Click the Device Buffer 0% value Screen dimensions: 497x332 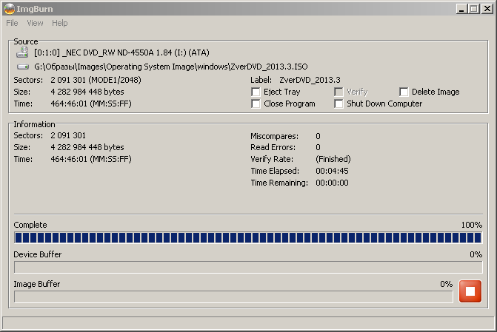[476, 254]
